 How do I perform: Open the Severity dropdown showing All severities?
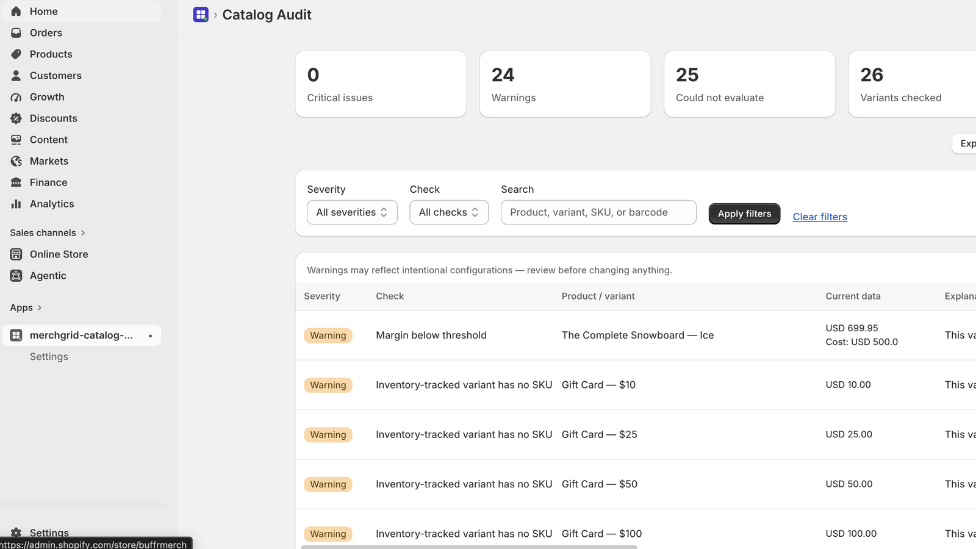(352, 212)
